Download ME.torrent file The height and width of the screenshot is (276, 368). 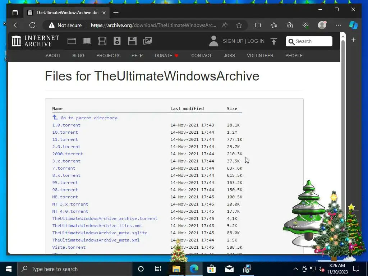click(65, 197)
